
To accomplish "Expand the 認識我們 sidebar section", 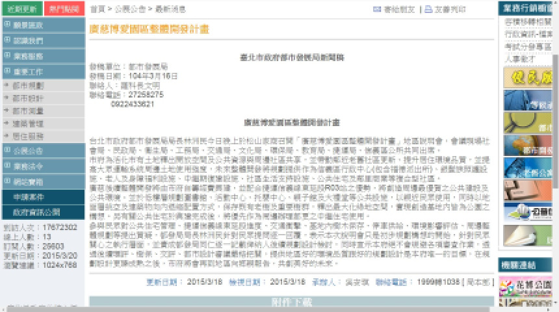I will (29, 40).
